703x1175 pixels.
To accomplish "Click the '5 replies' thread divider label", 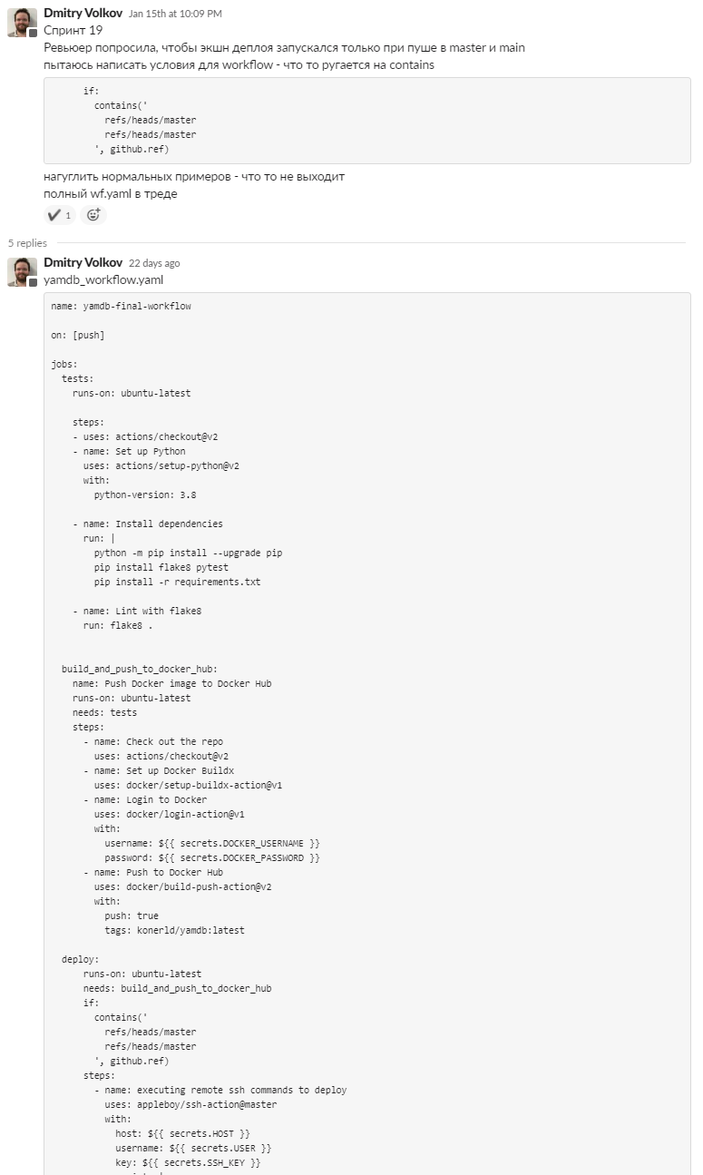I will [28, 243].
